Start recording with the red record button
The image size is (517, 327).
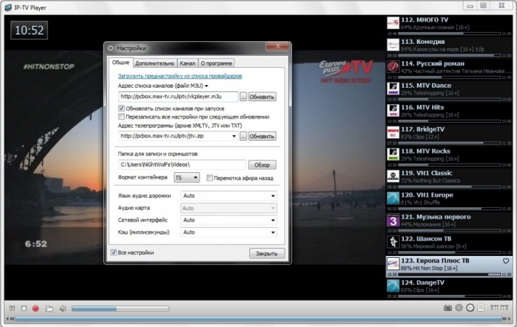tap(36, 308)
